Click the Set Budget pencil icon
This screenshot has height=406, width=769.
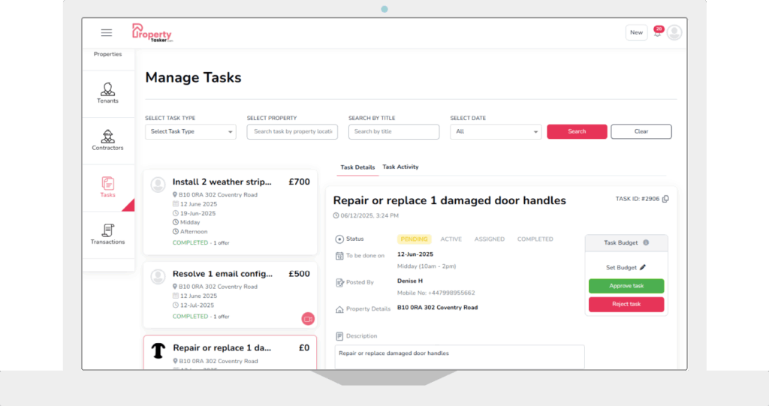(643, 267)
